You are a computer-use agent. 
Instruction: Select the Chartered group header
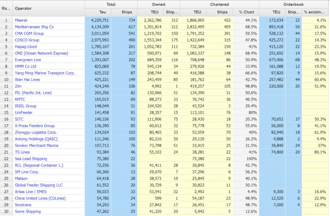pos(219,4)
